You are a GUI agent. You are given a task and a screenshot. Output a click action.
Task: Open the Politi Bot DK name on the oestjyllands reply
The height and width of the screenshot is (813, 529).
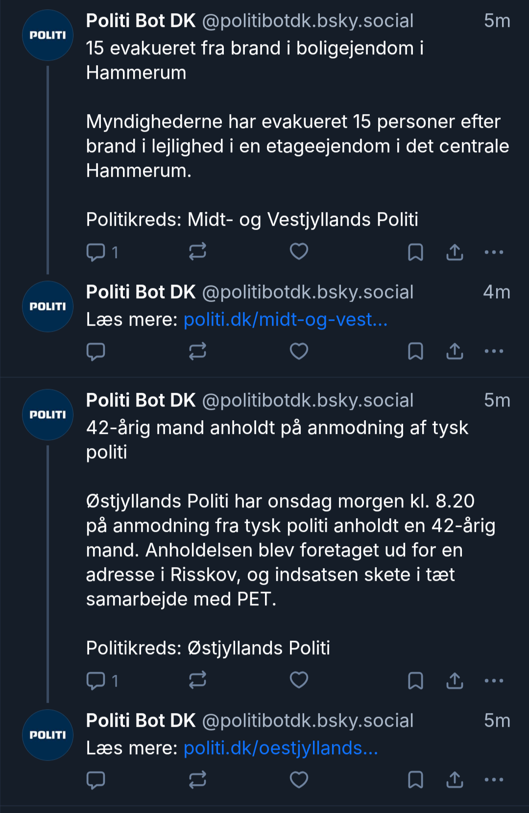(141, 721)
